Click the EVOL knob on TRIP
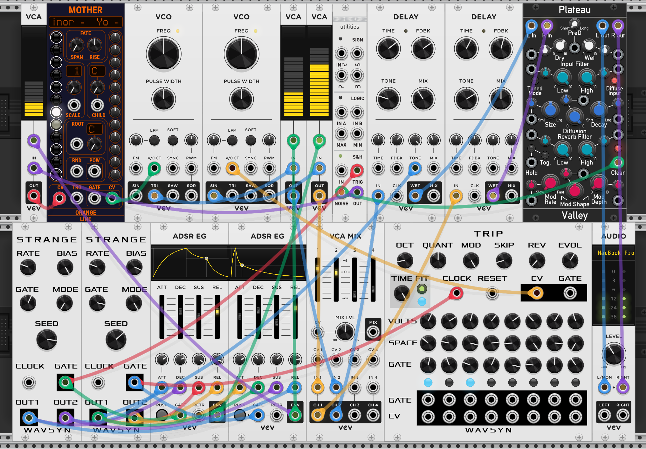The image size is (646, 449). (570, 261)
